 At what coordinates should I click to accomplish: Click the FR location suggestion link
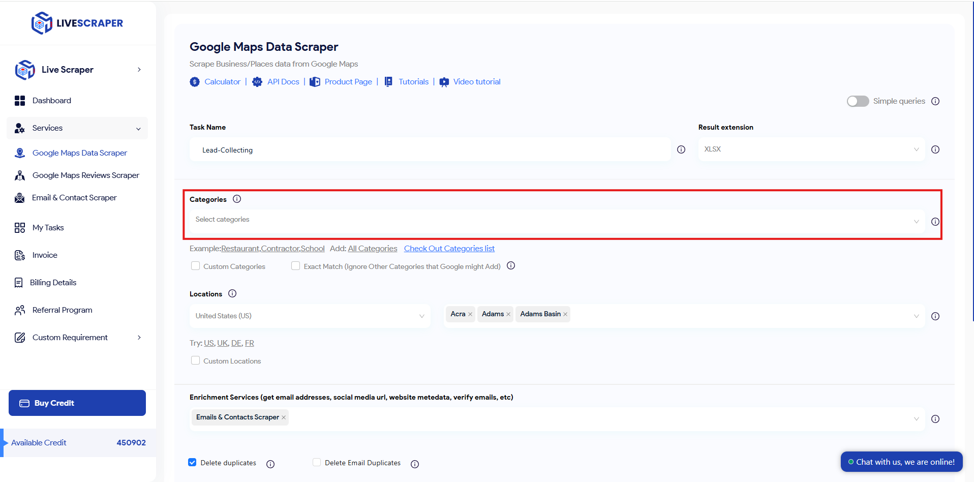[250, 343]
